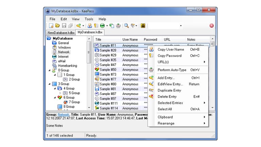Collapse the 3 Group tree node
Viewport: 261px width, 147px height.
[49, 84]
